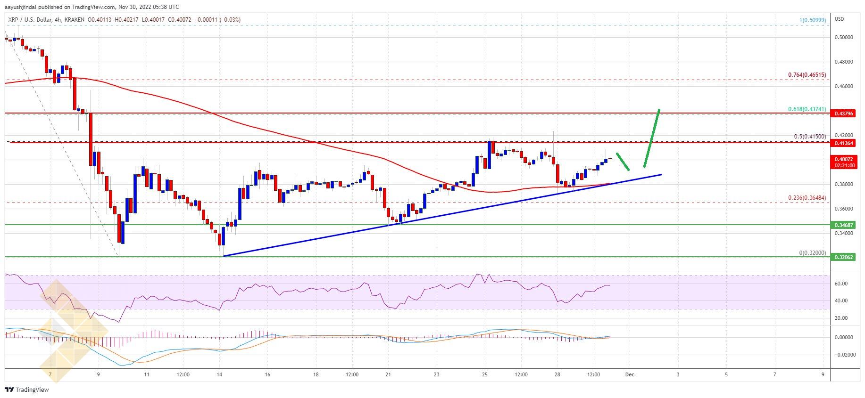
Task: Click the red 0.43796 price label
Action: coord(843,114)
